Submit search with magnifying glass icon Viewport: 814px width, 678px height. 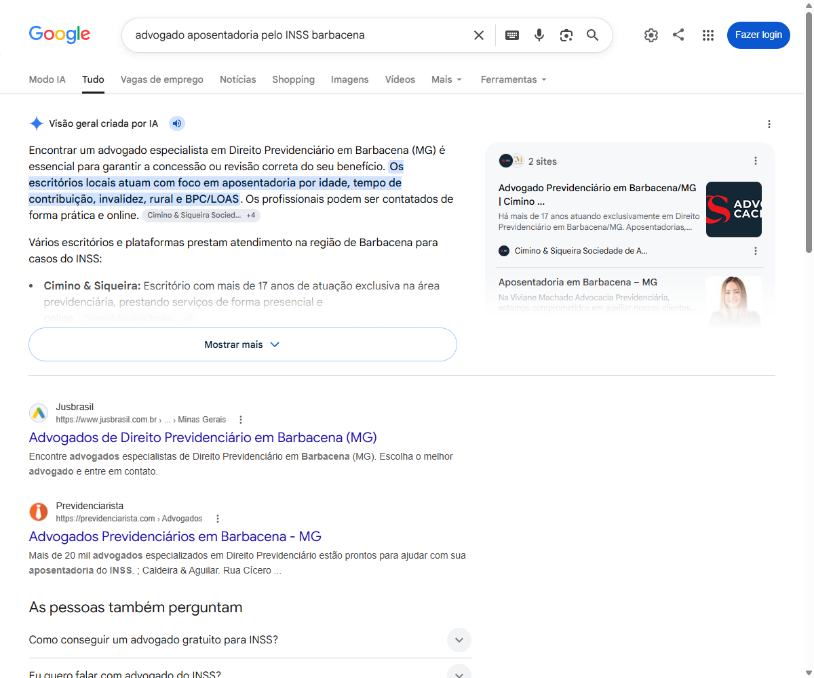point(593,35)
